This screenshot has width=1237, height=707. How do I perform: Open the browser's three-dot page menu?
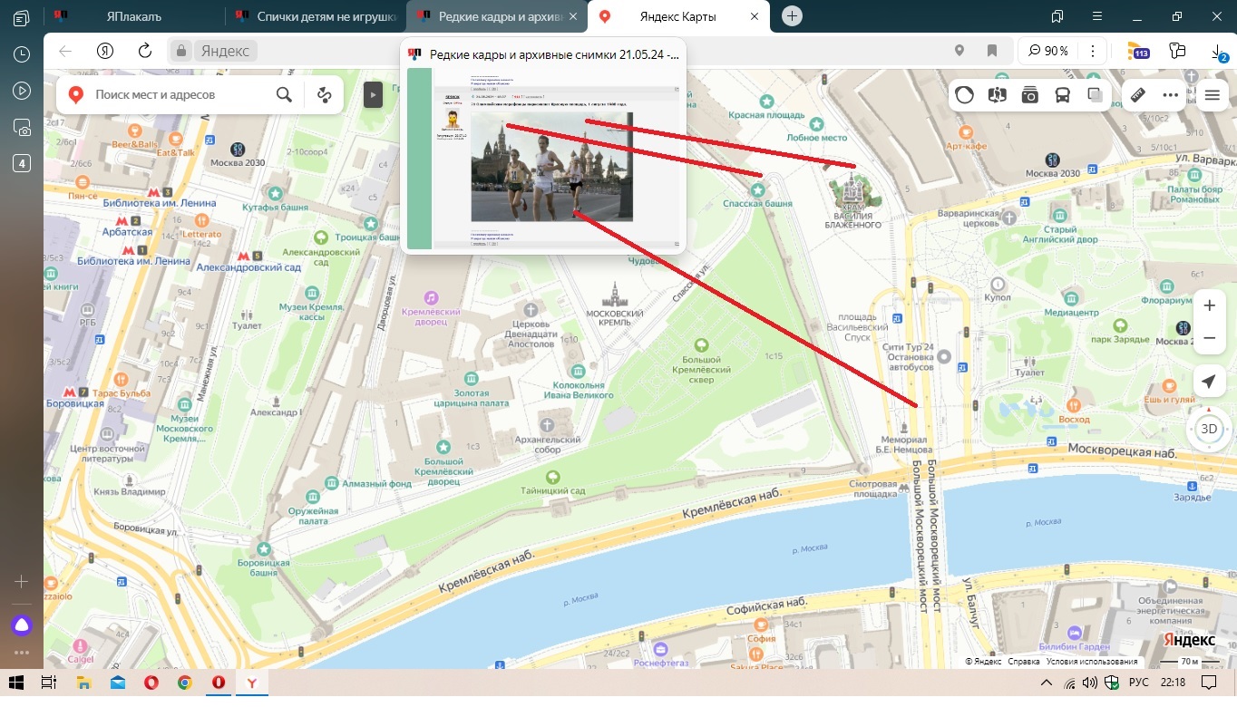pos(1094,51)
